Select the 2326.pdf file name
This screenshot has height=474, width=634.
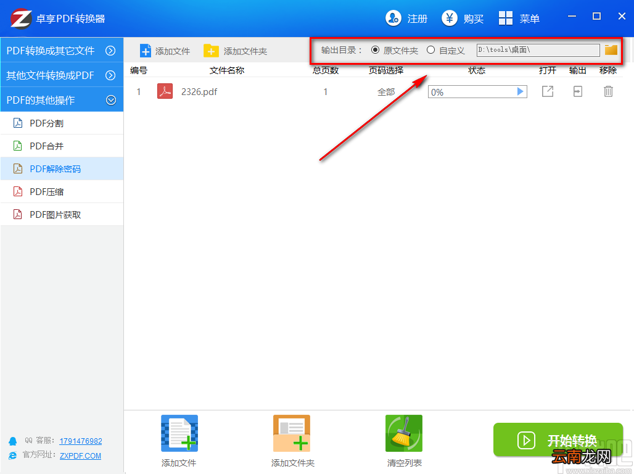coord(199,92)
